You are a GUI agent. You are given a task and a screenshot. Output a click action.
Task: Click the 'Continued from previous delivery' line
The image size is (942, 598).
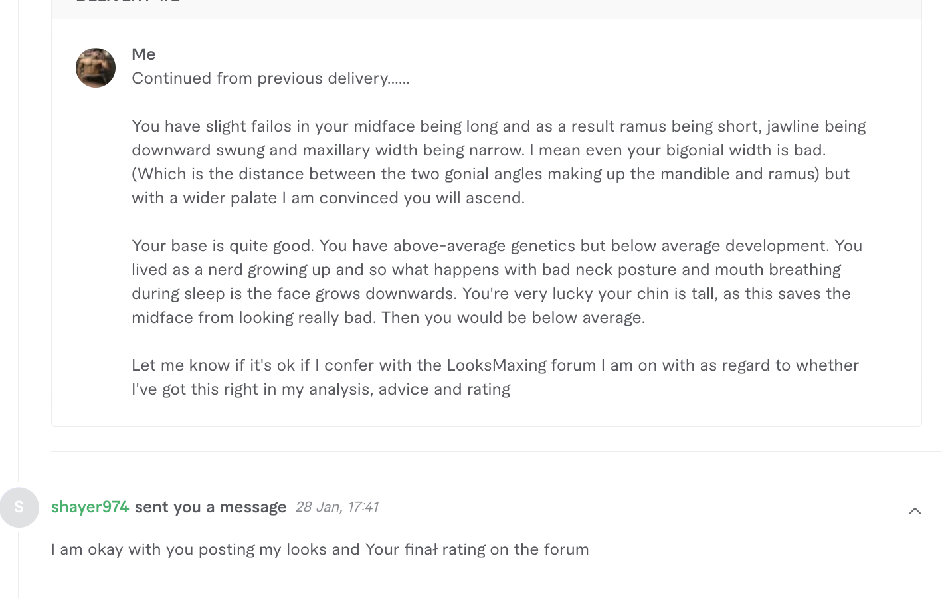(x=270, y=78)
